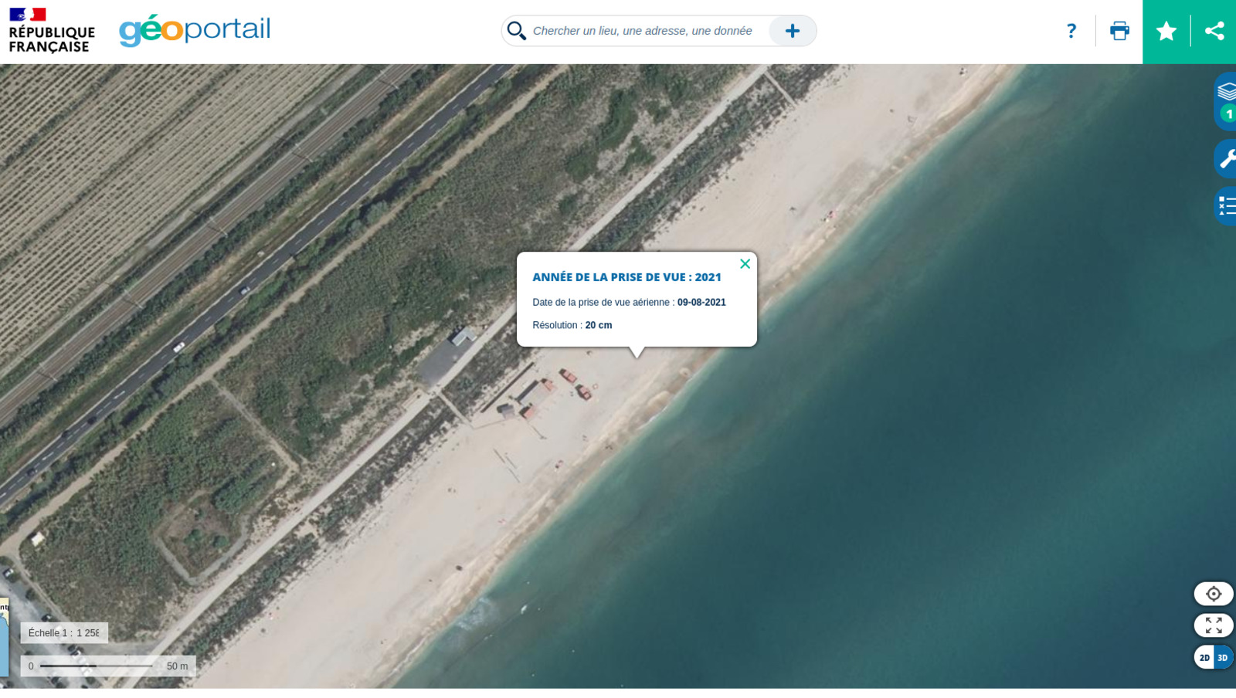Click the Géoportail logo

pyautogui.click(x=195, y=31)
